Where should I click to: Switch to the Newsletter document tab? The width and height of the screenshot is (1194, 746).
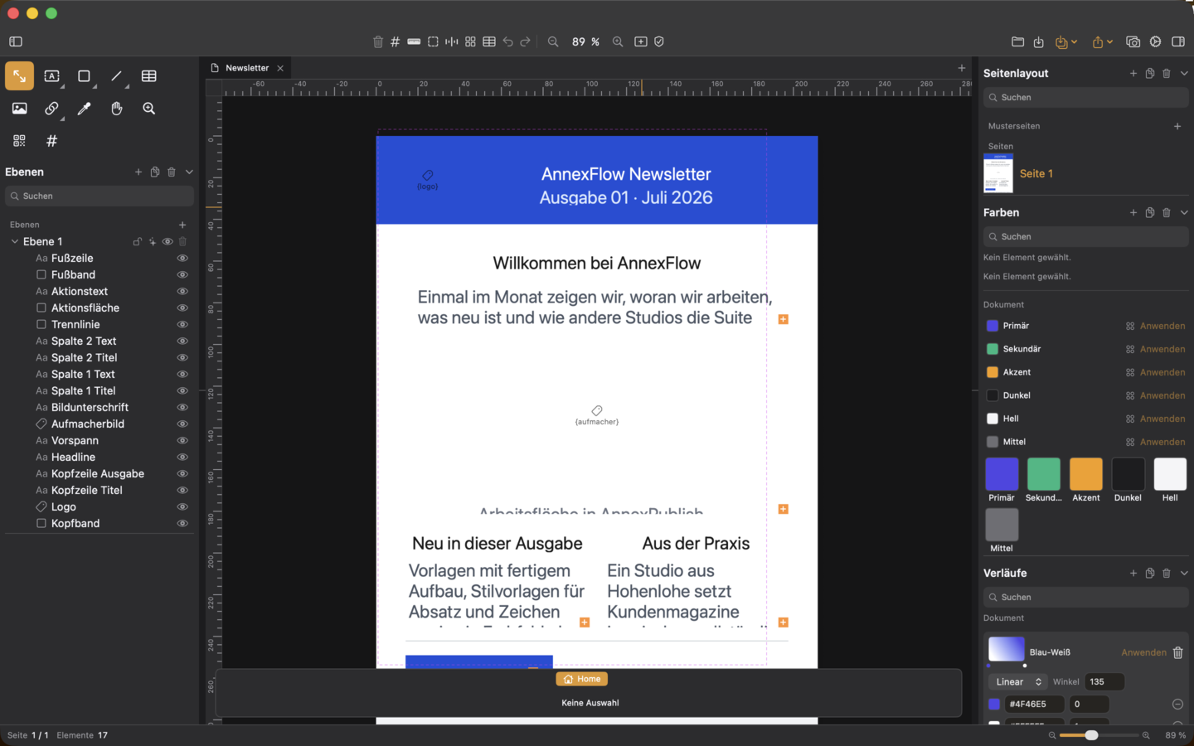click(x=247, y=68)
